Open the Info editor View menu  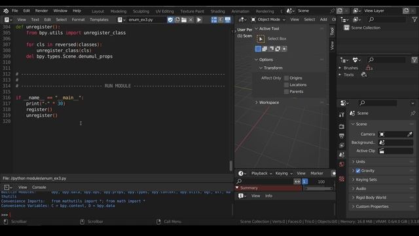pyautogui.click(x=256, y=196)
